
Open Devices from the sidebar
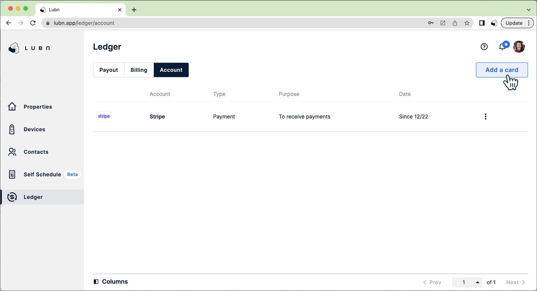pyautogui.click(x=34, y=129)
